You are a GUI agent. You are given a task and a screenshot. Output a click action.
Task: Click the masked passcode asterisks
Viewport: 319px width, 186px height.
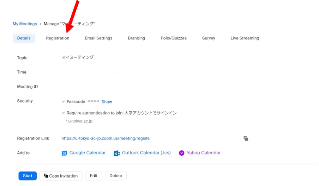click(93, 102)
